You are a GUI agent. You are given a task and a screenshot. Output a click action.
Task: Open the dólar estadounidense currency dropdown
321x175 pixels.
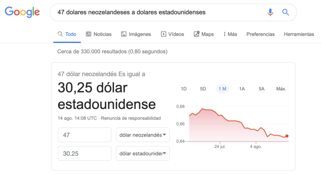(143, 153)
